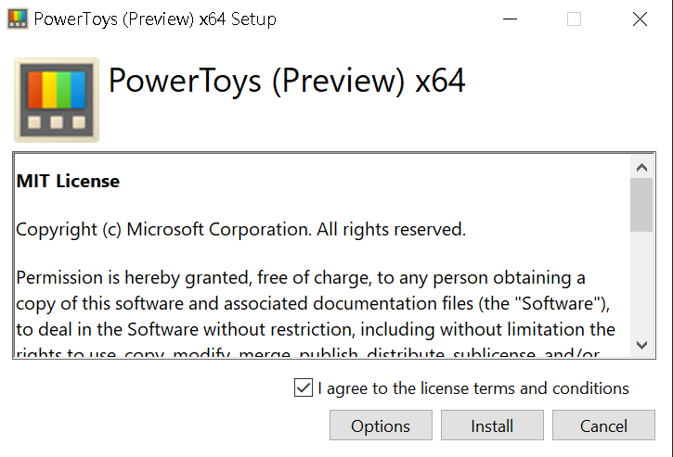
Task: Start installation with the Install button
Action: click(x=492, y=425)
